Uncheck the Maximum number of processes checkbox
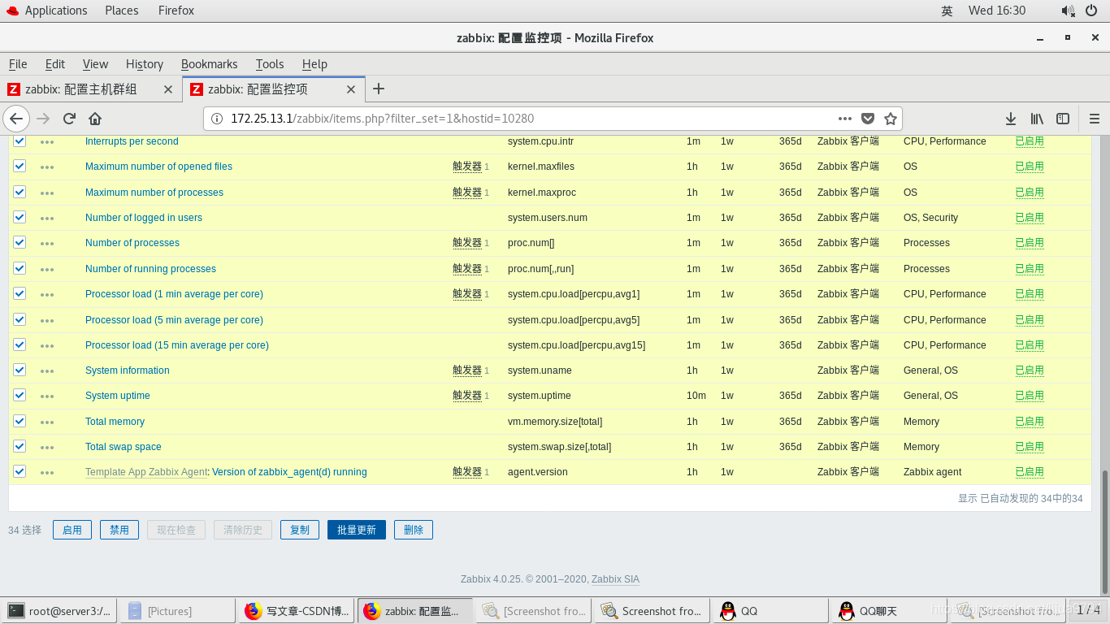Image resolution: width=1110 pixels, height=624 pixels. click(x=20, y=192)
